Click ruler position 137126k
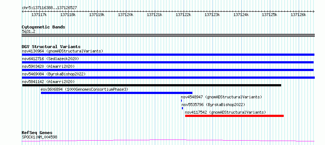The width and height of the screenshot is (325, 145). click(x=298, y=15)
